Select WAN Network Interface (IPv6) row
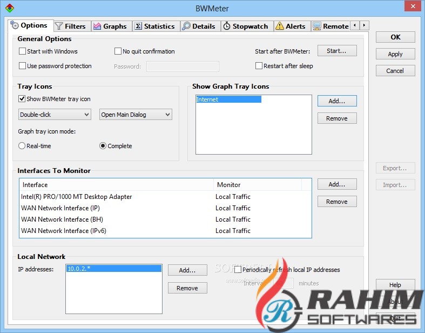 tap(165, 231)
